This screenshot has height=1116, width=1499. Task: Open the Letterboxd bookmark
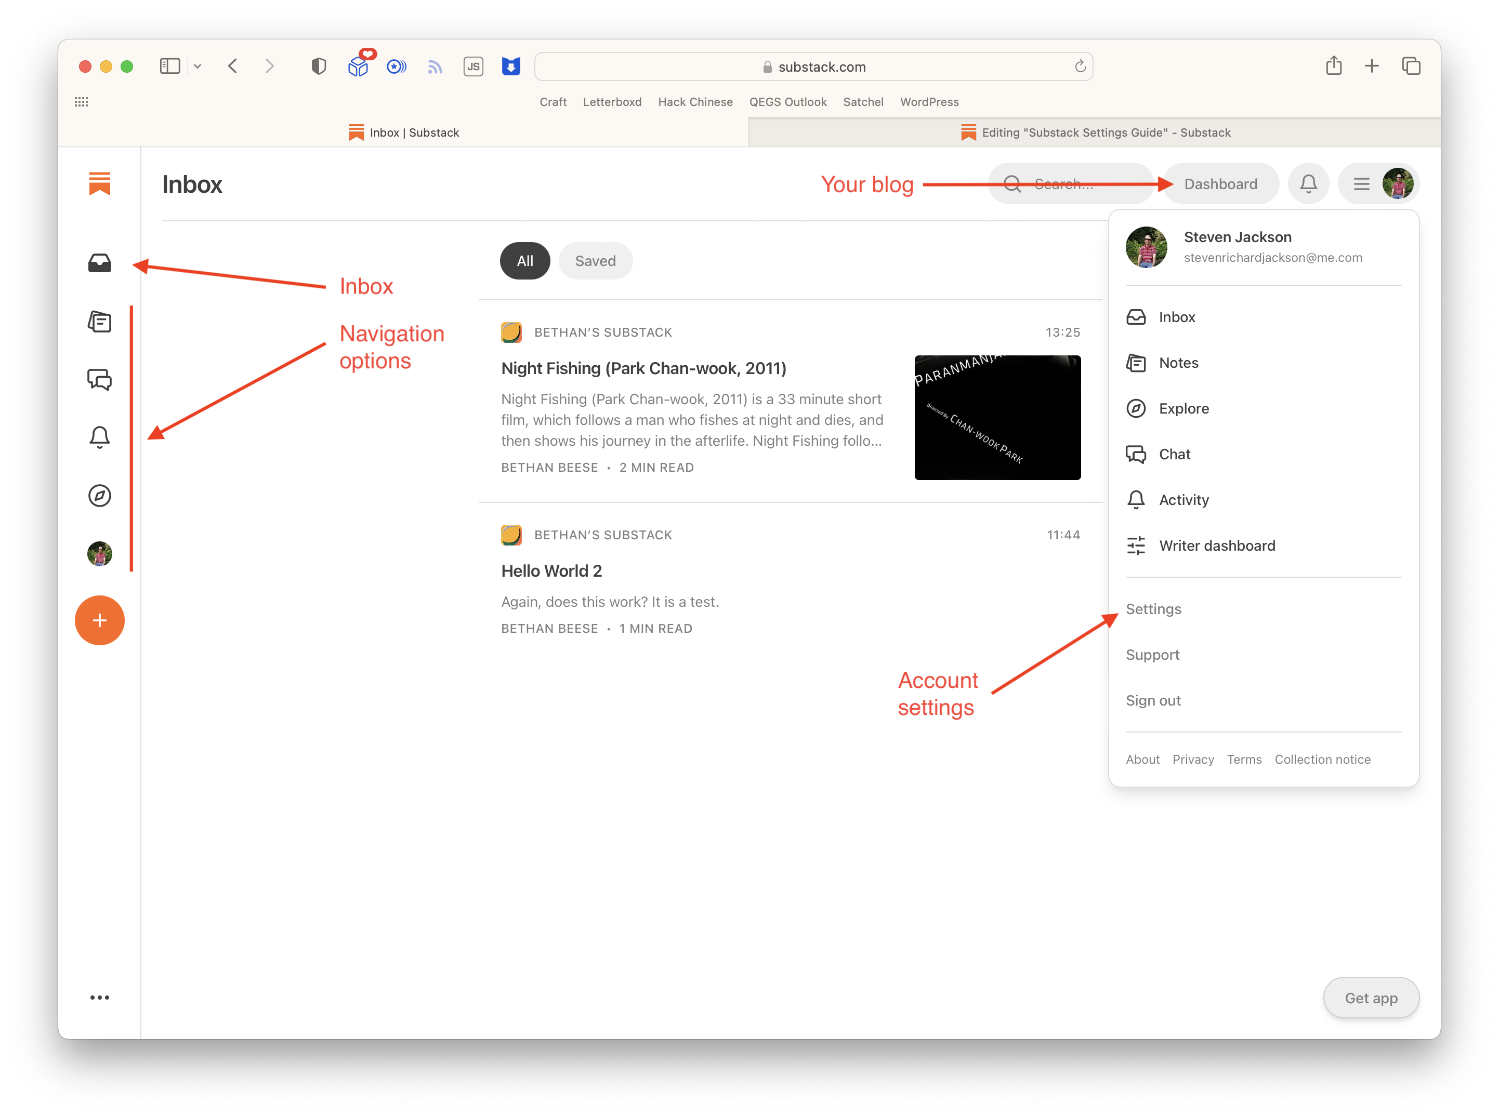pyautogui.click(x=612, y=102)
